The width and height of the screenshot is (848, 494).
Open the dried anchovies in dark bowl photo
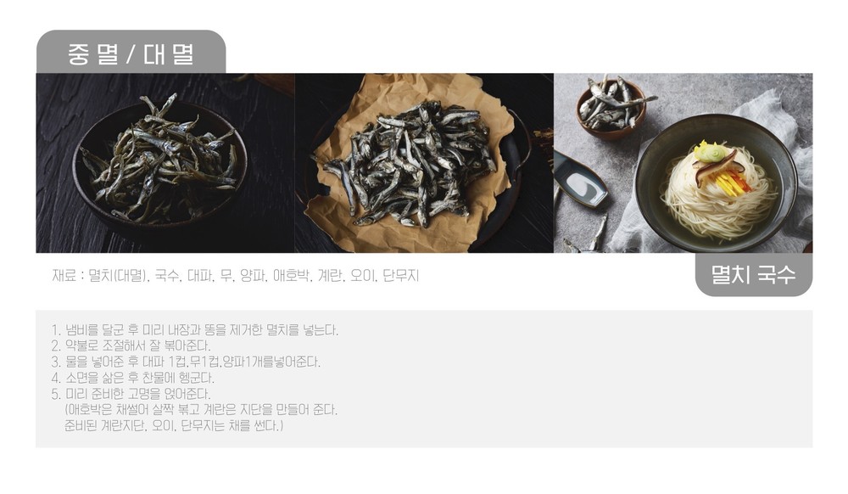click(x=165, y=163)
